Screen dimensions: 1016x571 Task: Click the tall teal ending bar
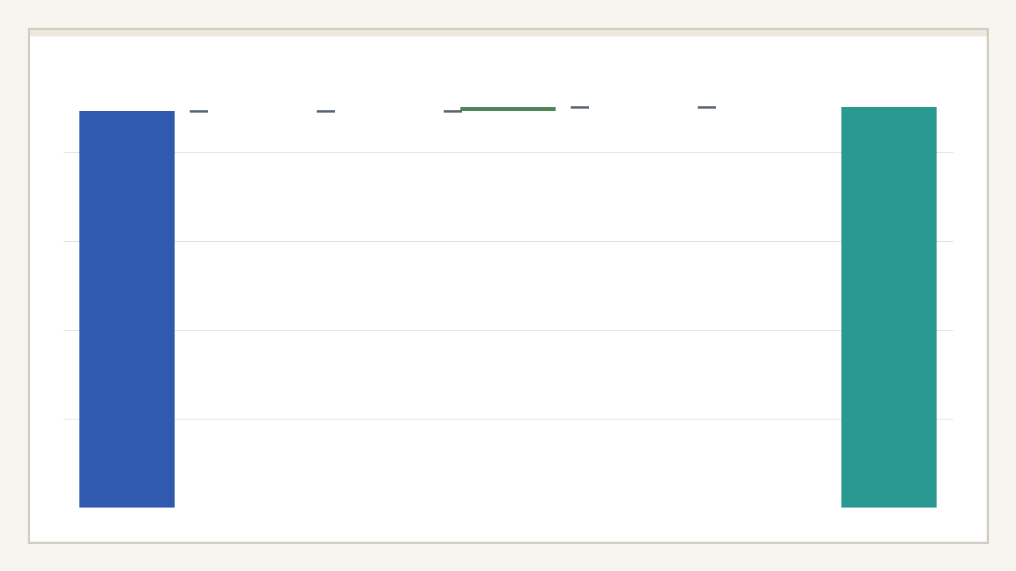point(889,308)
